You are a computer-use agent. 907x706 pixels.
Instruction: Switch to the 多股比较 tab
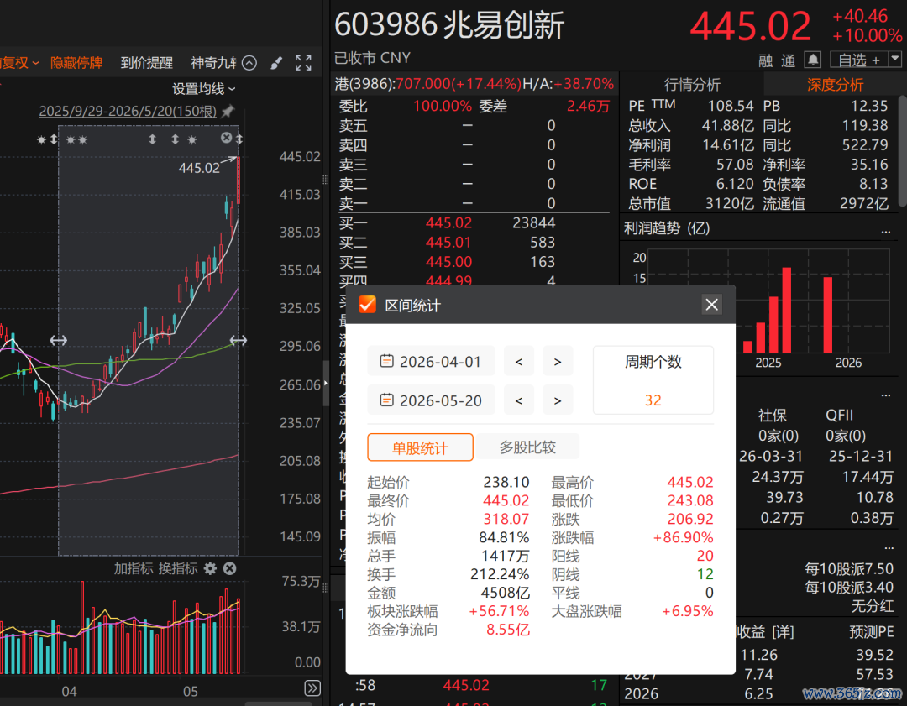click(x=527, y=447)
